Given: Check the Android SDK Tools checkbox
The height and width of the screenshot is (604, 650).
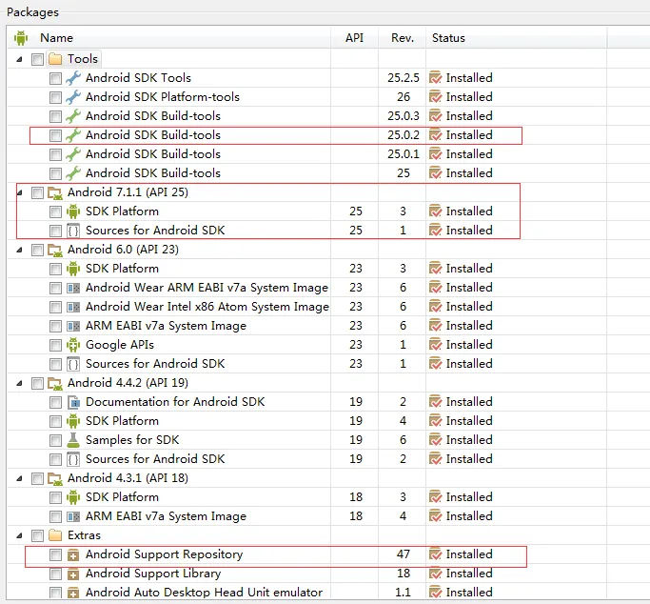Looking at the screenshot, I should [x=55, y=78].
